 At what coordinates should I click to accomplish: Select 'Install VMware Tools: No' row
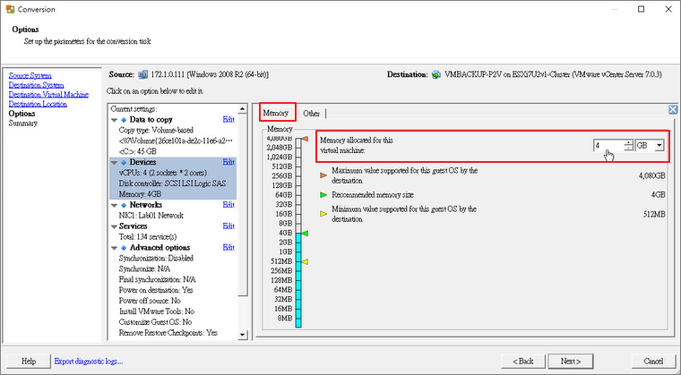coord(156,311)
